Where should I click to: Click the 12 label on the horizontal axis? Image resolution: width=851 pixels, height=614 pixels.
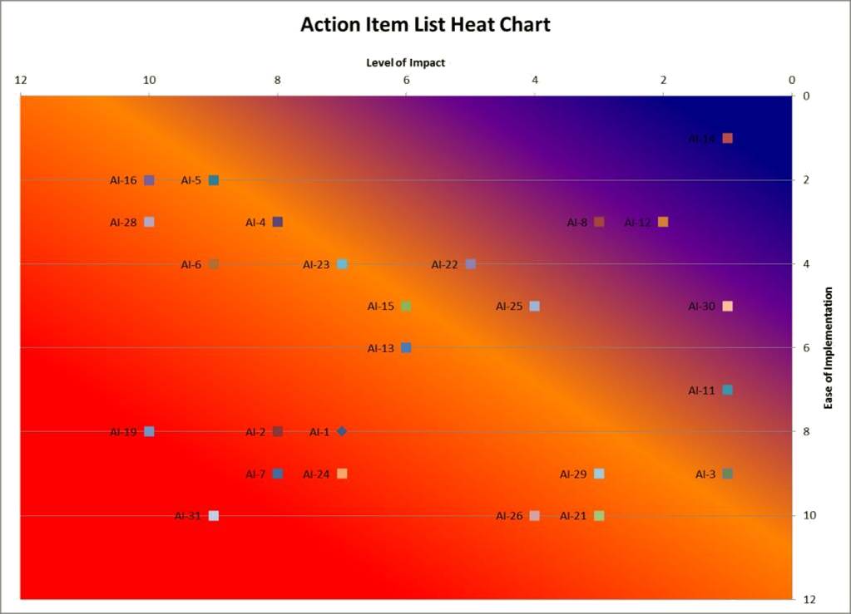[21, 81]
